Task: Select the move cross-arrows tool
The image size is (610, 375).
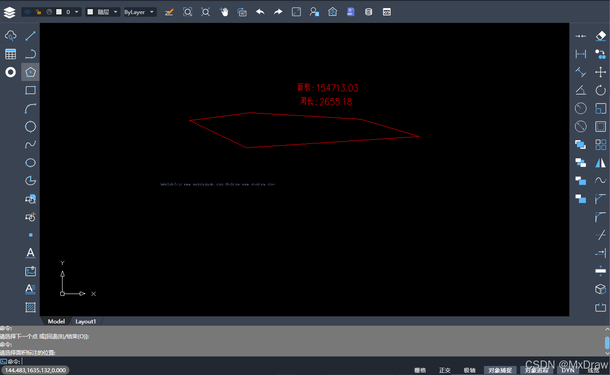Action: (x=600, y=72)
